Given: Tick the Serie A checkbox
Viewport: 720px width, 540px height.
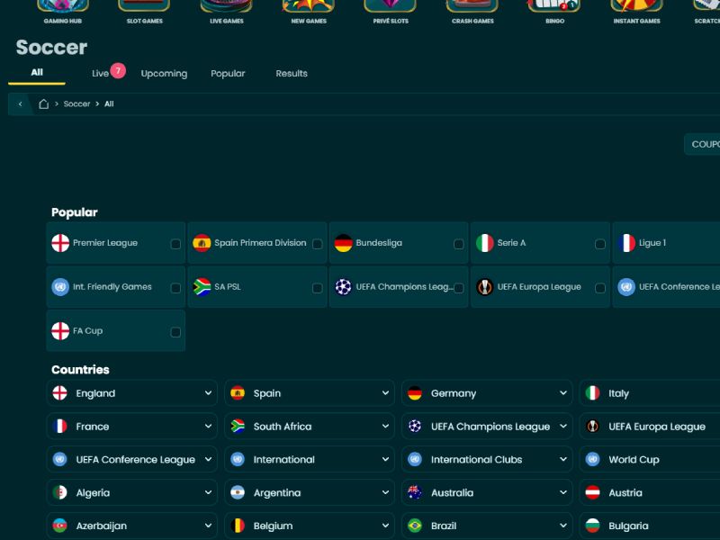Looking at the screenshot, I should click(x=599, y=244).
